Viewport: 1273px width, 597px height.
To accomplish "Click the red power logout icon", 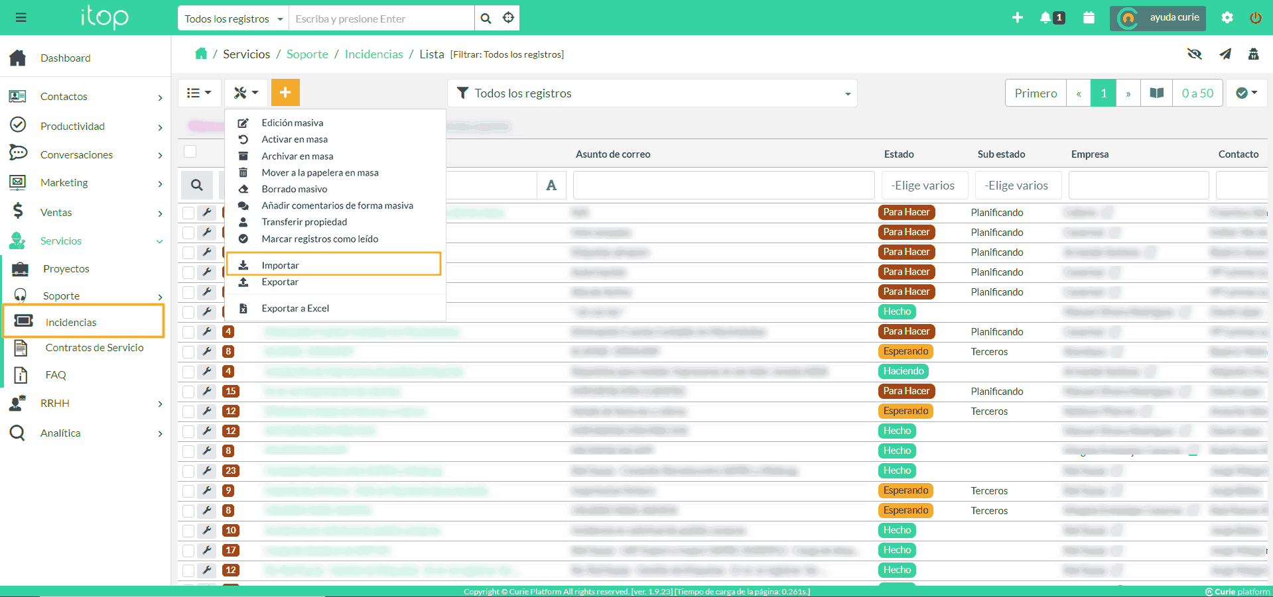I will click(x=1256, y=18).
